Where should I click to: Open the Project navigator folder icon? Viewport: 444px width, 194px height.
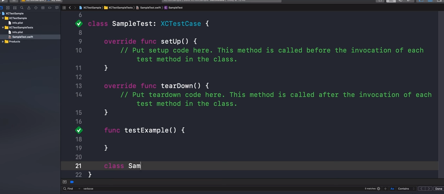click(x=1, y=7)
